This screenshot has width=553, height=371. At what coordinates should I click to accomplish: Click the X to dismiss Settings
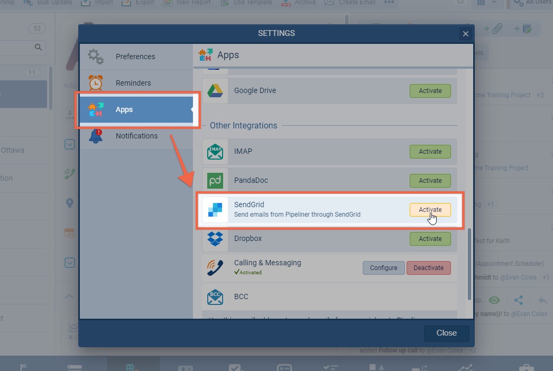point(465,34)
